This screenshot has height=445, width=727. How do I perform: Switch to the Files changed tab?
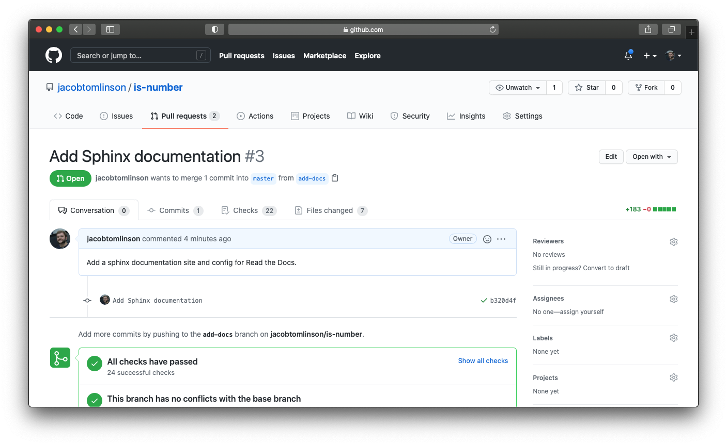(x=330, y=210)
